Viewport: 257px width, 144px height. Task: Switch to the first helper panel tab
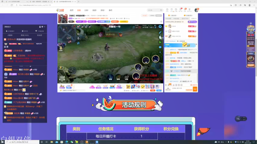pyautogui.click(x=10, y=35)
